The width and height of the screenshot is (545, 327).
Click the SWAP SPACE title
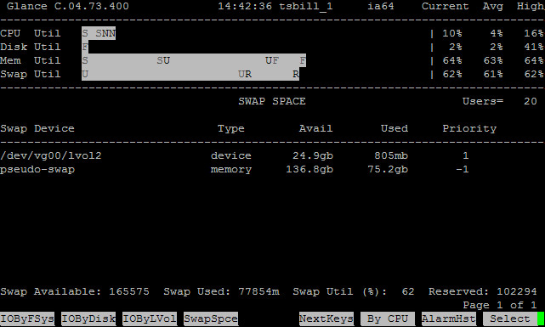click(x=272, y=101)
